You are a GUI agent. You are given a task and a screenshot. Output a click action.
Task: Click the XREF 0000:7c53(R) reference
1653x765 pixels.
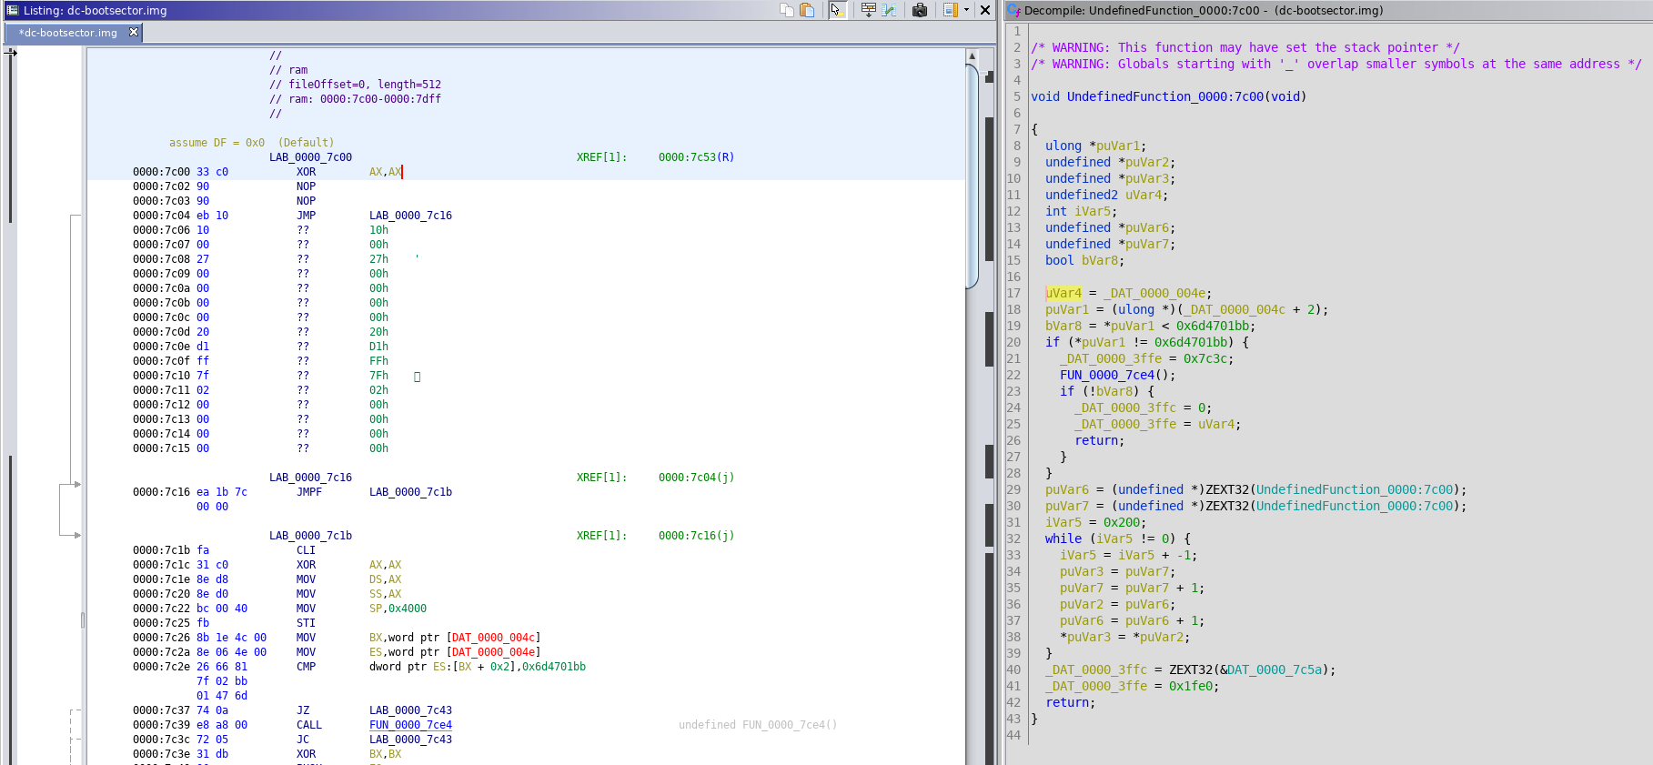[x=696, y=157]
